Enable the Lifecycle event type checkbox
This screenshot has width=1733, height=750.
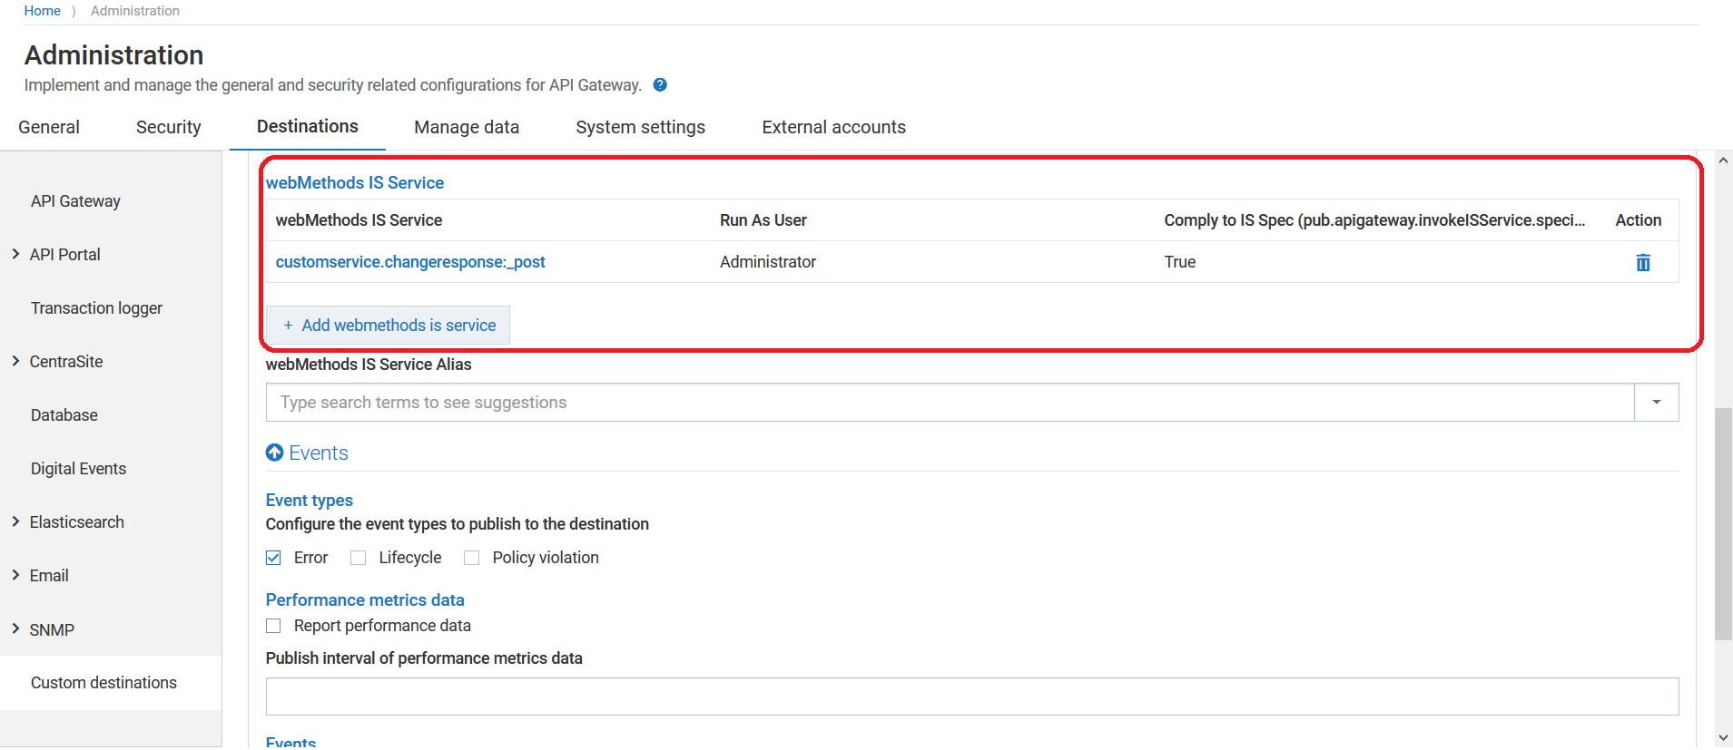click(359, 558)
